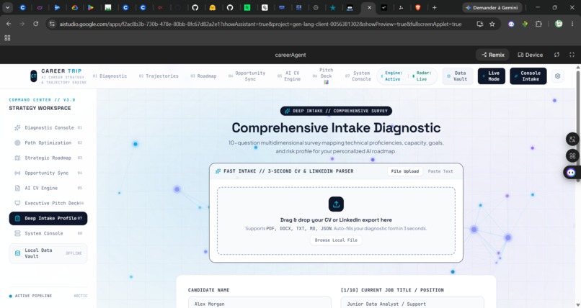
Task: Click the Engine Active status indicator
Action: pyautogui.click(x=392, y=76)
